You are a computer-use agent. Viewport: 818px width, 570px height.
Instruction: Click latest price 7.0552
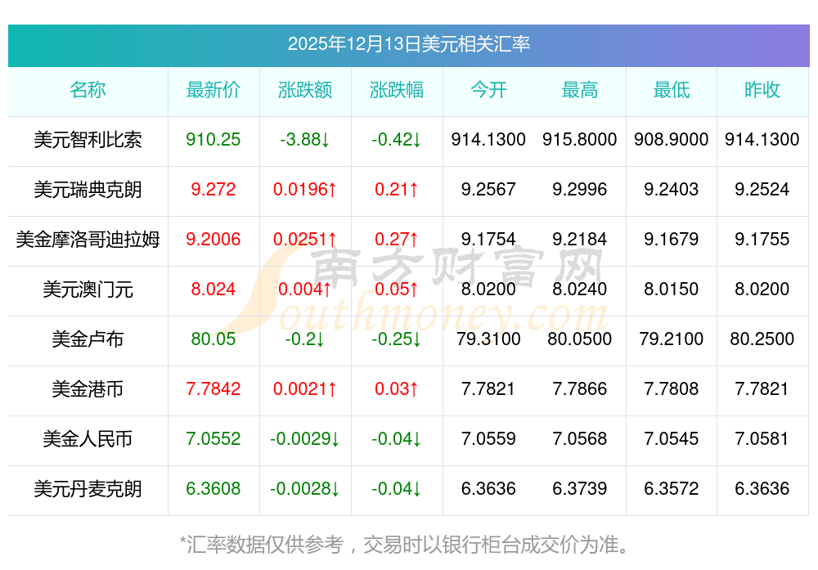point(213,438)
